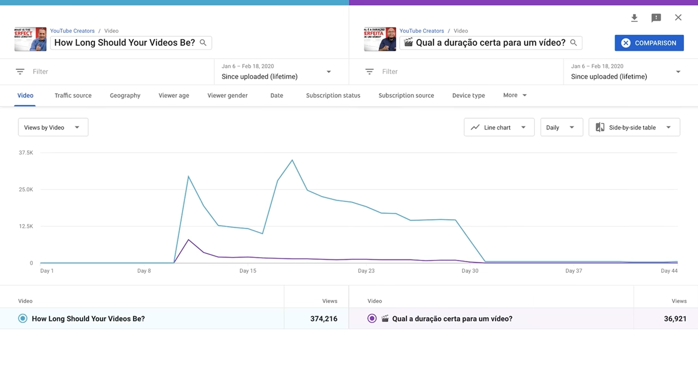Click the X icon in Comparison button
This screenshot has height=381, width=698.
point(626,43)
